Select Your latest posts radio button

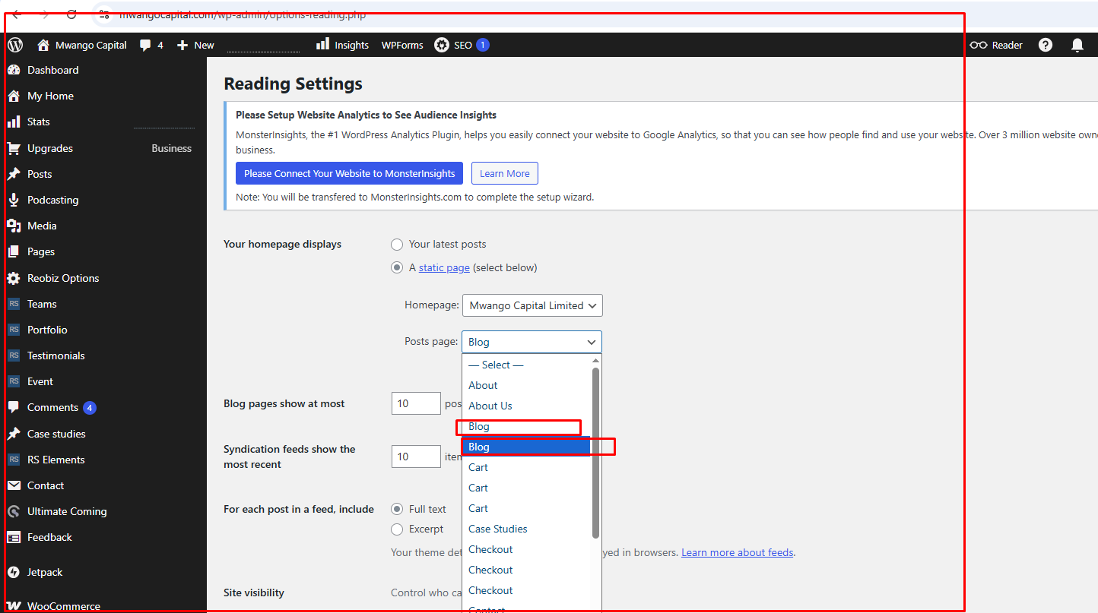[x=397, y=244]
